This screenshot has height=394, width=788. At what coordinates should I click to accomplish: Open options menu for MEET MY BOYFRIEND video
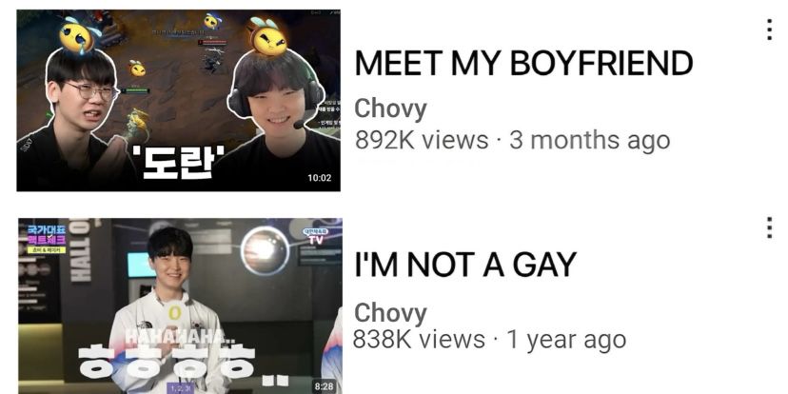(769, 30)
